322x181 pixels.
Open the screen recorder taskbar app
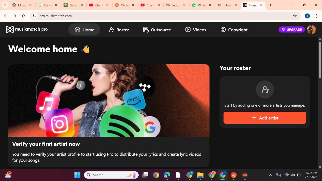(x=245, y=175)
